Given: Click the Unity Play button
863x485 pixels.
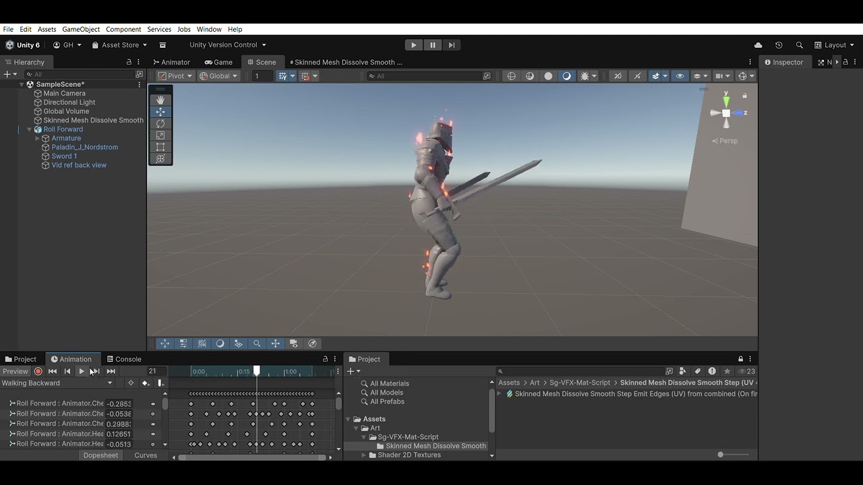Looking at the screenshot, I should pyautogui.click(x=413, y=45).
